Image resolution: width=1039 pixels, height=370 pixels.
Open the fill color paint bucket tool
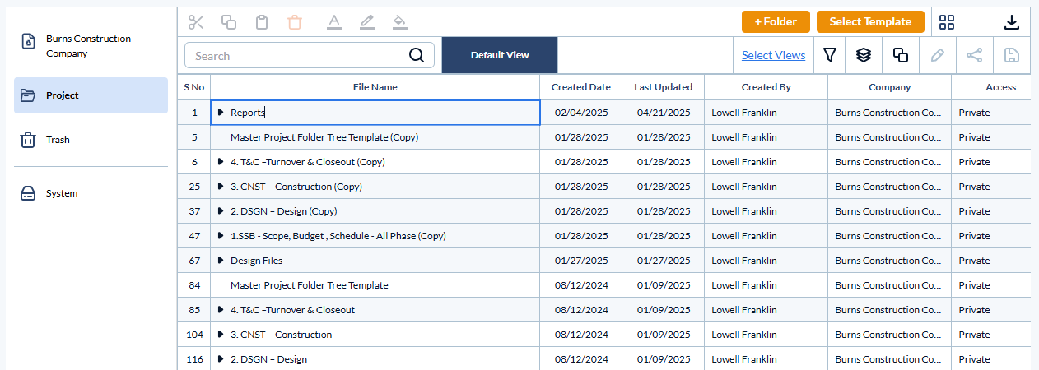tap(400, 22)
